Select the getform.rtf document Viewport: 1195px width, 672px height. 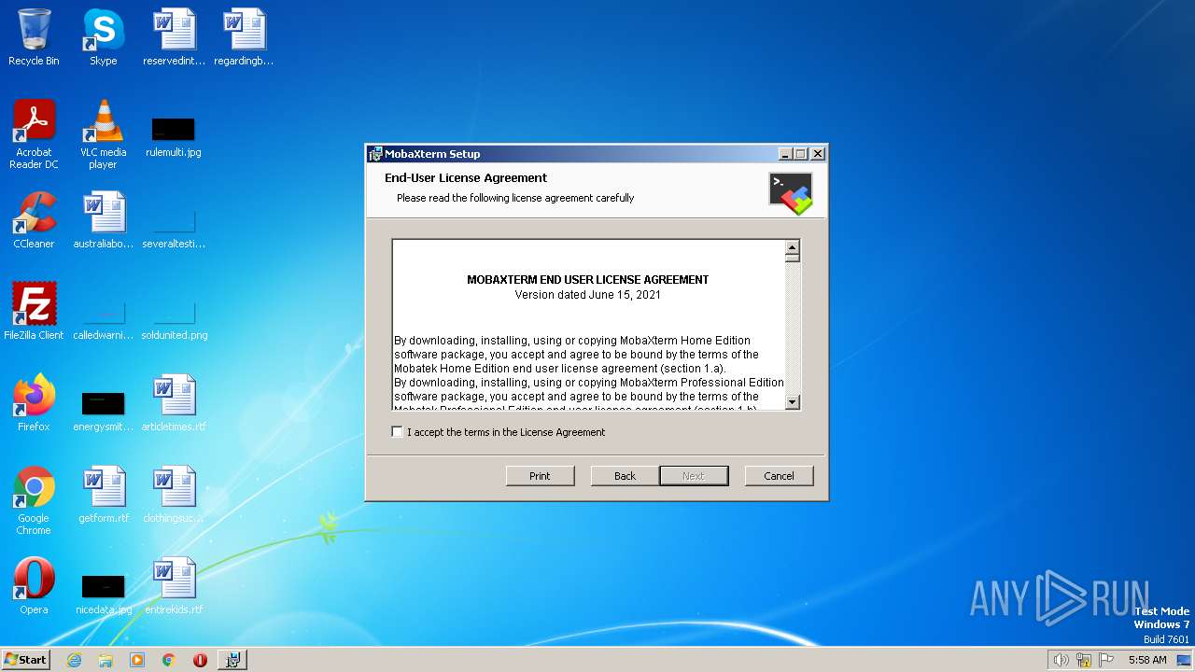(103, 495)
